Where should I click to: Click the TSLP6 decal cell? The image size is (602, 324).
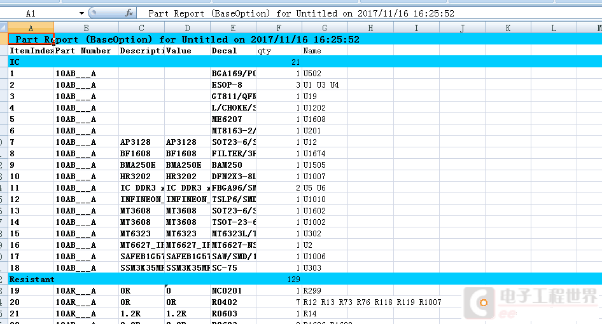(233, 199)
